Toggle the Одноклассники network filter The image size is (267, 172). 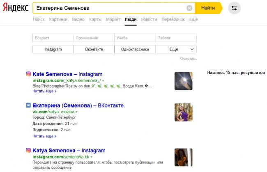pyautogui.click(x=135, y=49)
